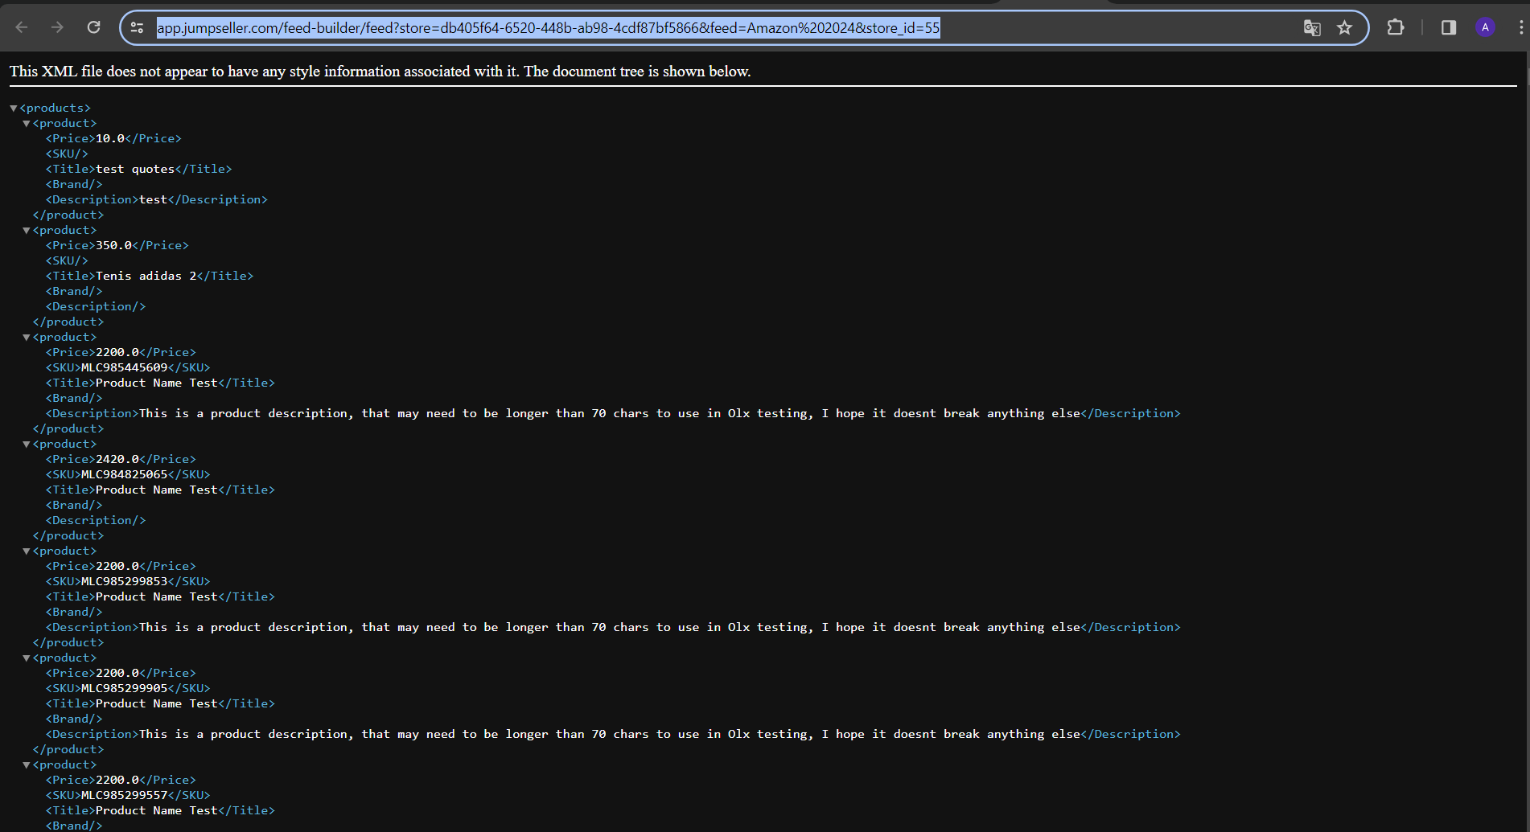
Task: Collapse product node with Price 2420.0
Action: click(27, 444)
